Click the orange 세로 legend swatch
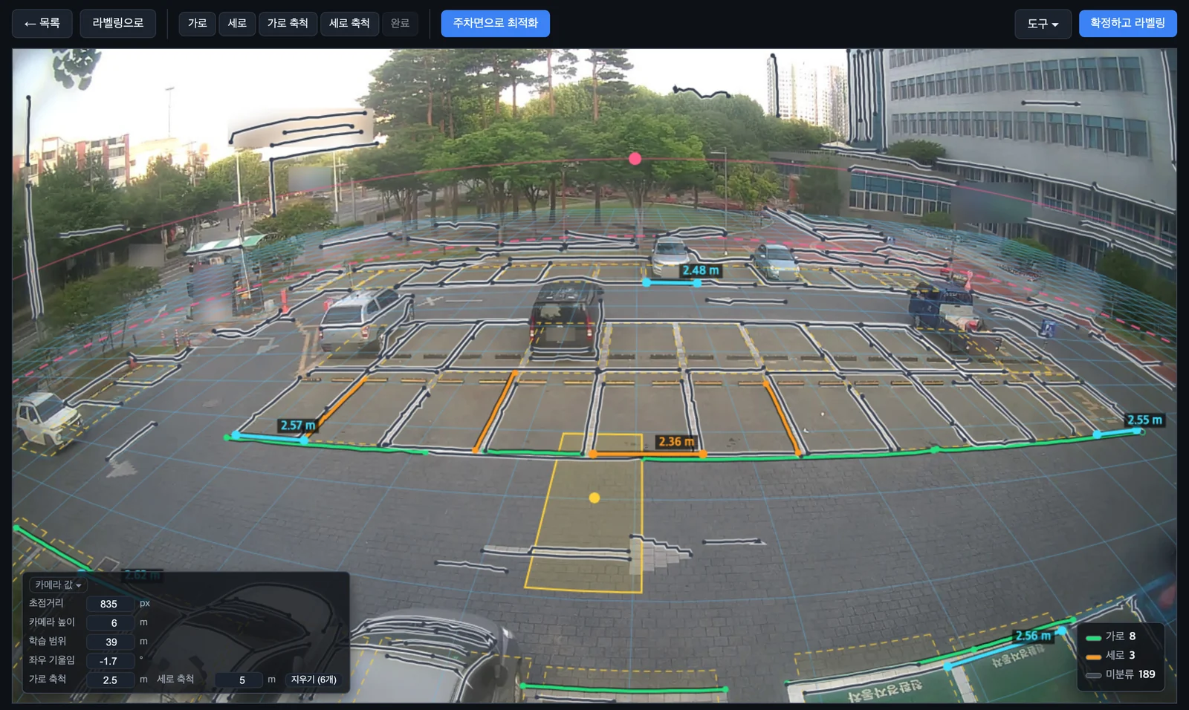The height and width of the screenshot is (710, 1189). click(x=1093, y=657)
